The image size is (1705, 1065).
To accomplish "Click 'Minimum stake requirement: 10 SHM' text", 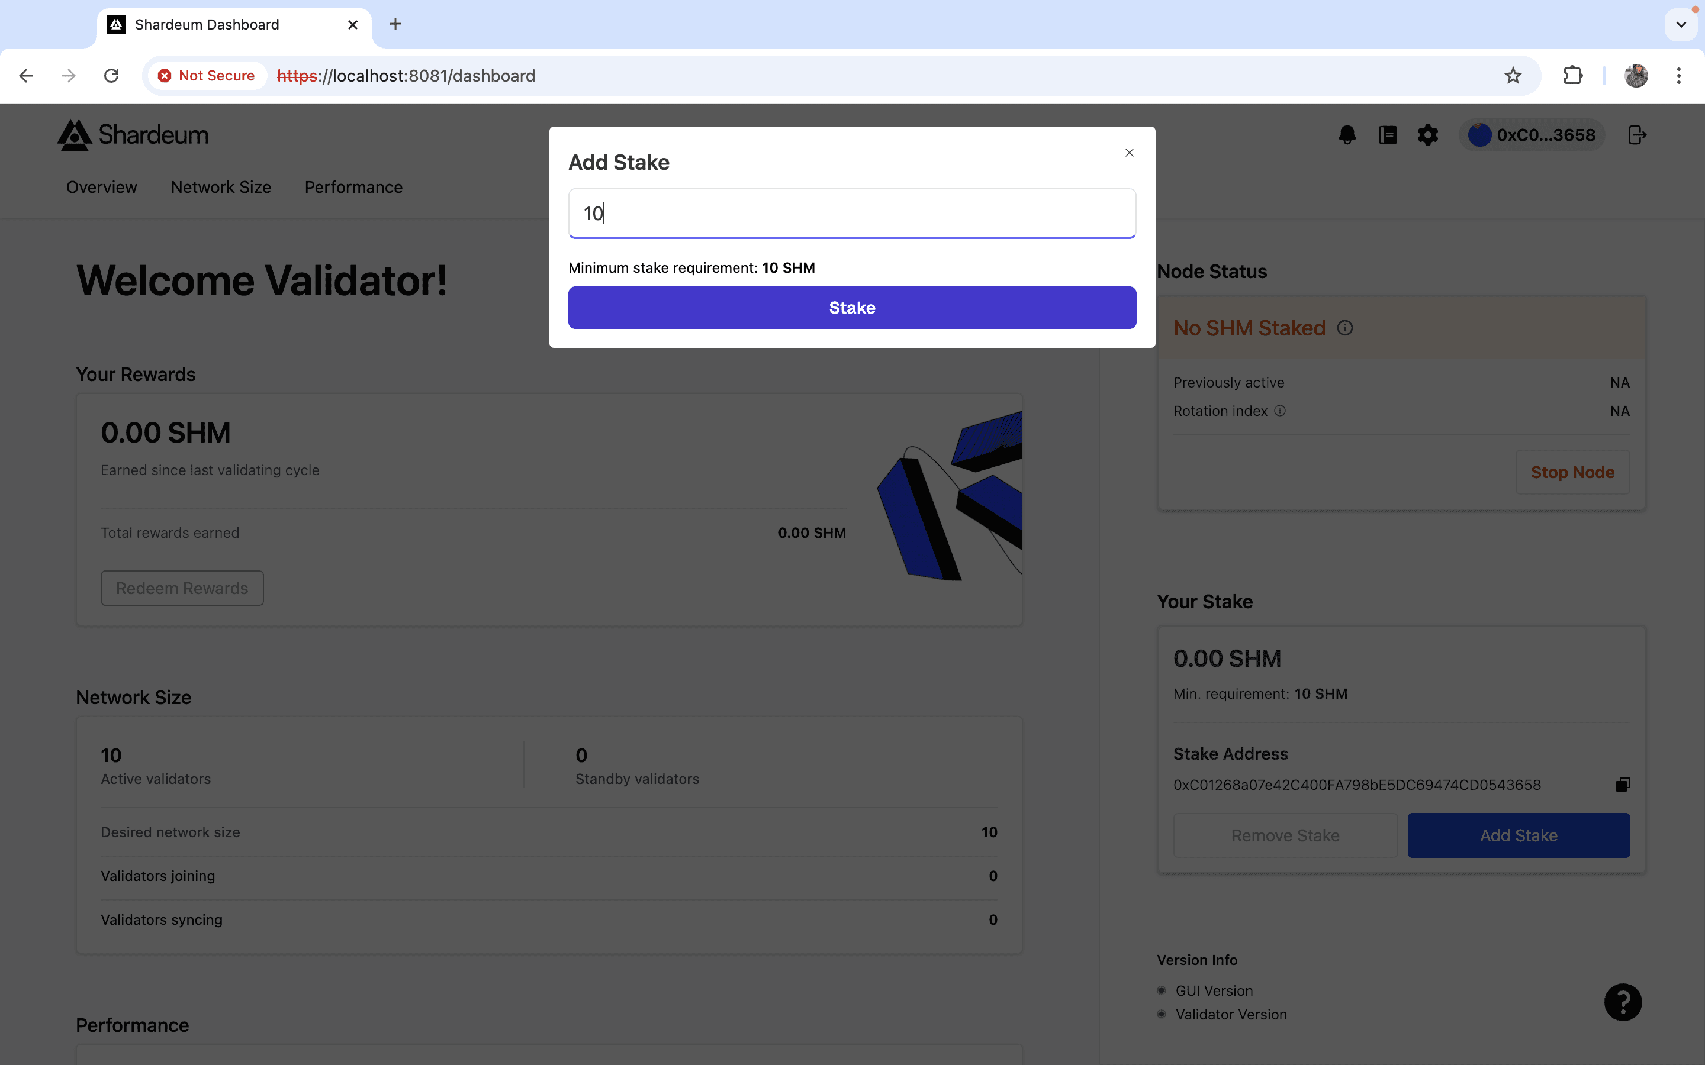I will tap(691, 267).
